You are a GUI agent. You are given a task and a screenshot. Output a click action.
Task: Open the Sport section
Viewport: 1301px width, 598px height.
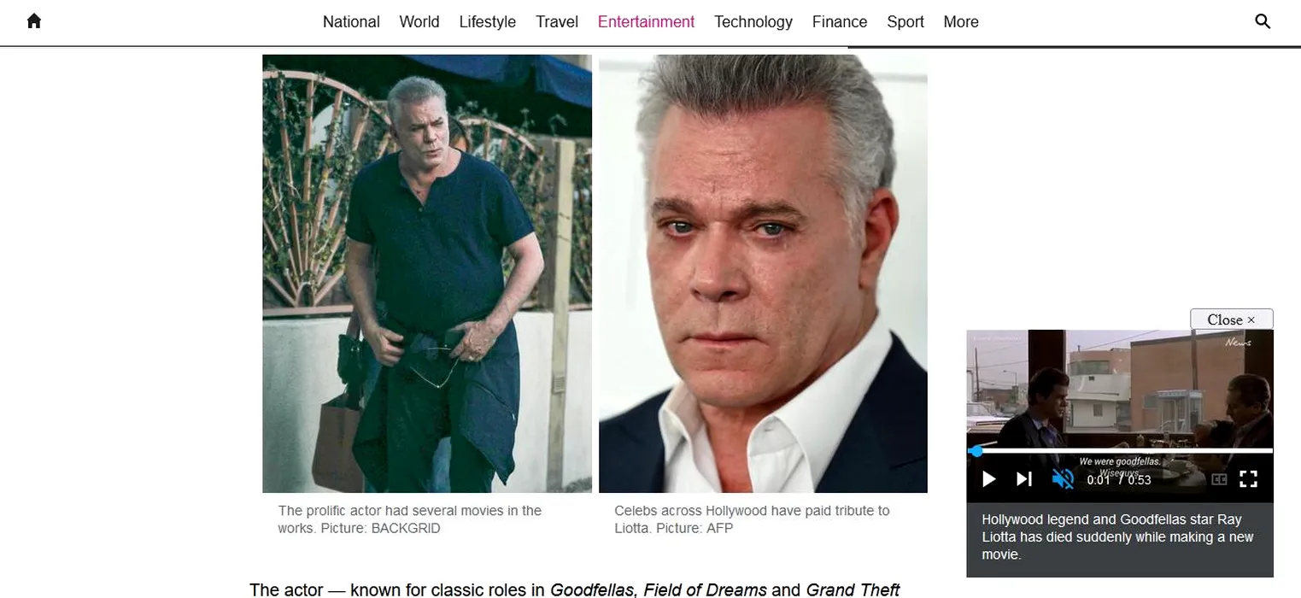905,22
